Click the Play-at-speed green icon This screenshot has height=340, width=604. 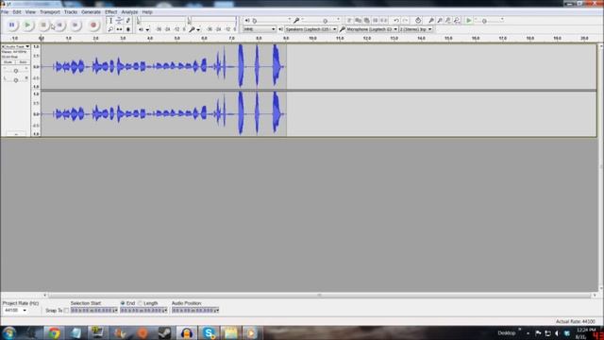(x=468, y=21)
